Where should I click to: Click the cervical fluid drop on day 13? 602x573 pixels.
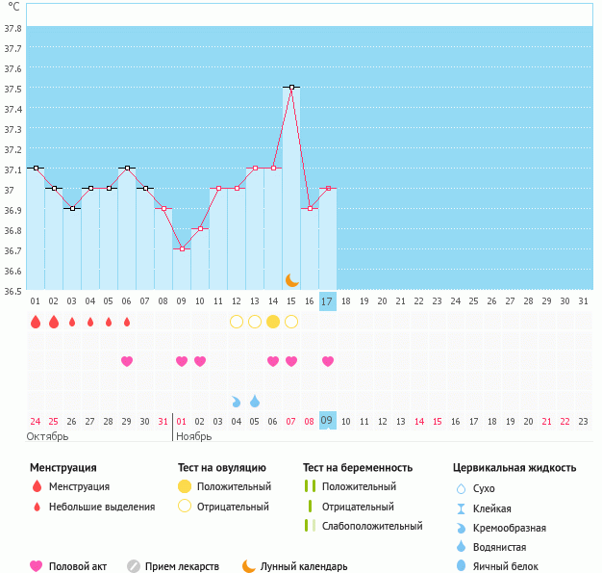coord(255,401)
